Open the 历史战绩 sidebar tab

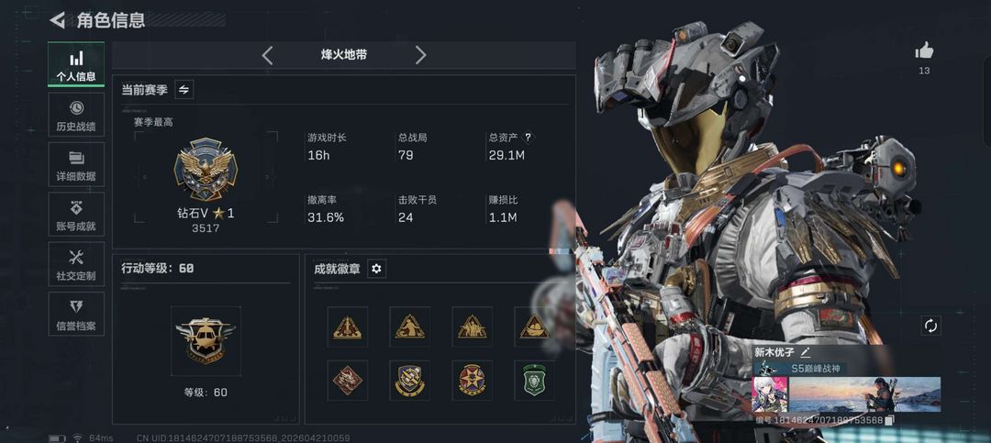tap(76, 115)
